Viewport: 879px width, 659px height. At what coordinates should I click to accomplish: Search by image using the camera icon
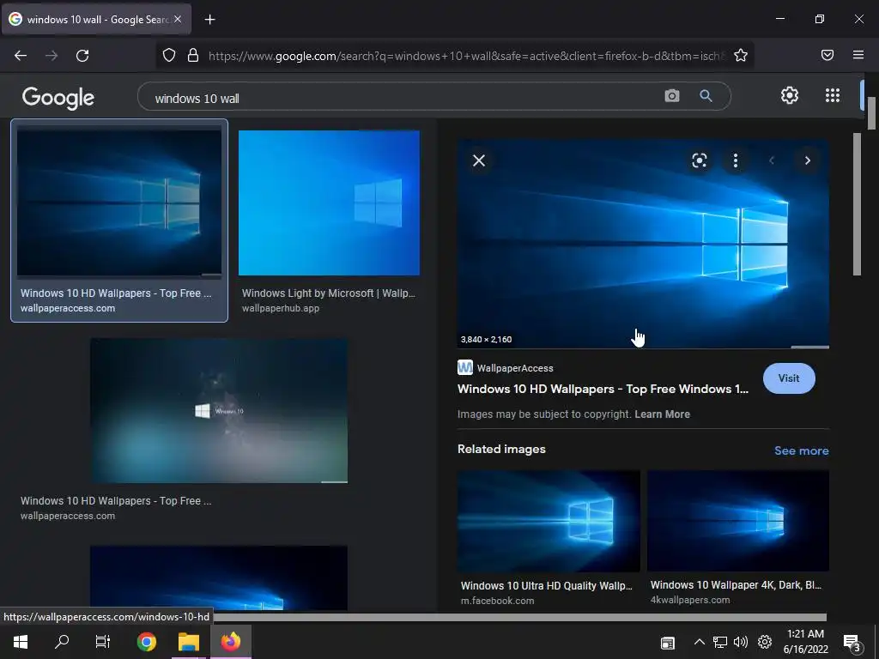tap(671, 96)
